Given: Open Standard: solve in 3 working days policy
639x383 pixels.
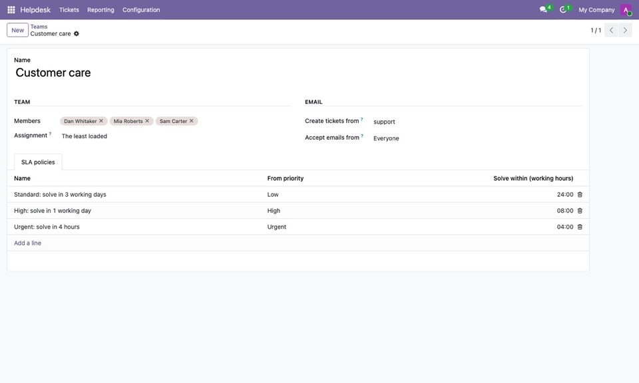Looking at the screenshot, I should click(60, 195).
